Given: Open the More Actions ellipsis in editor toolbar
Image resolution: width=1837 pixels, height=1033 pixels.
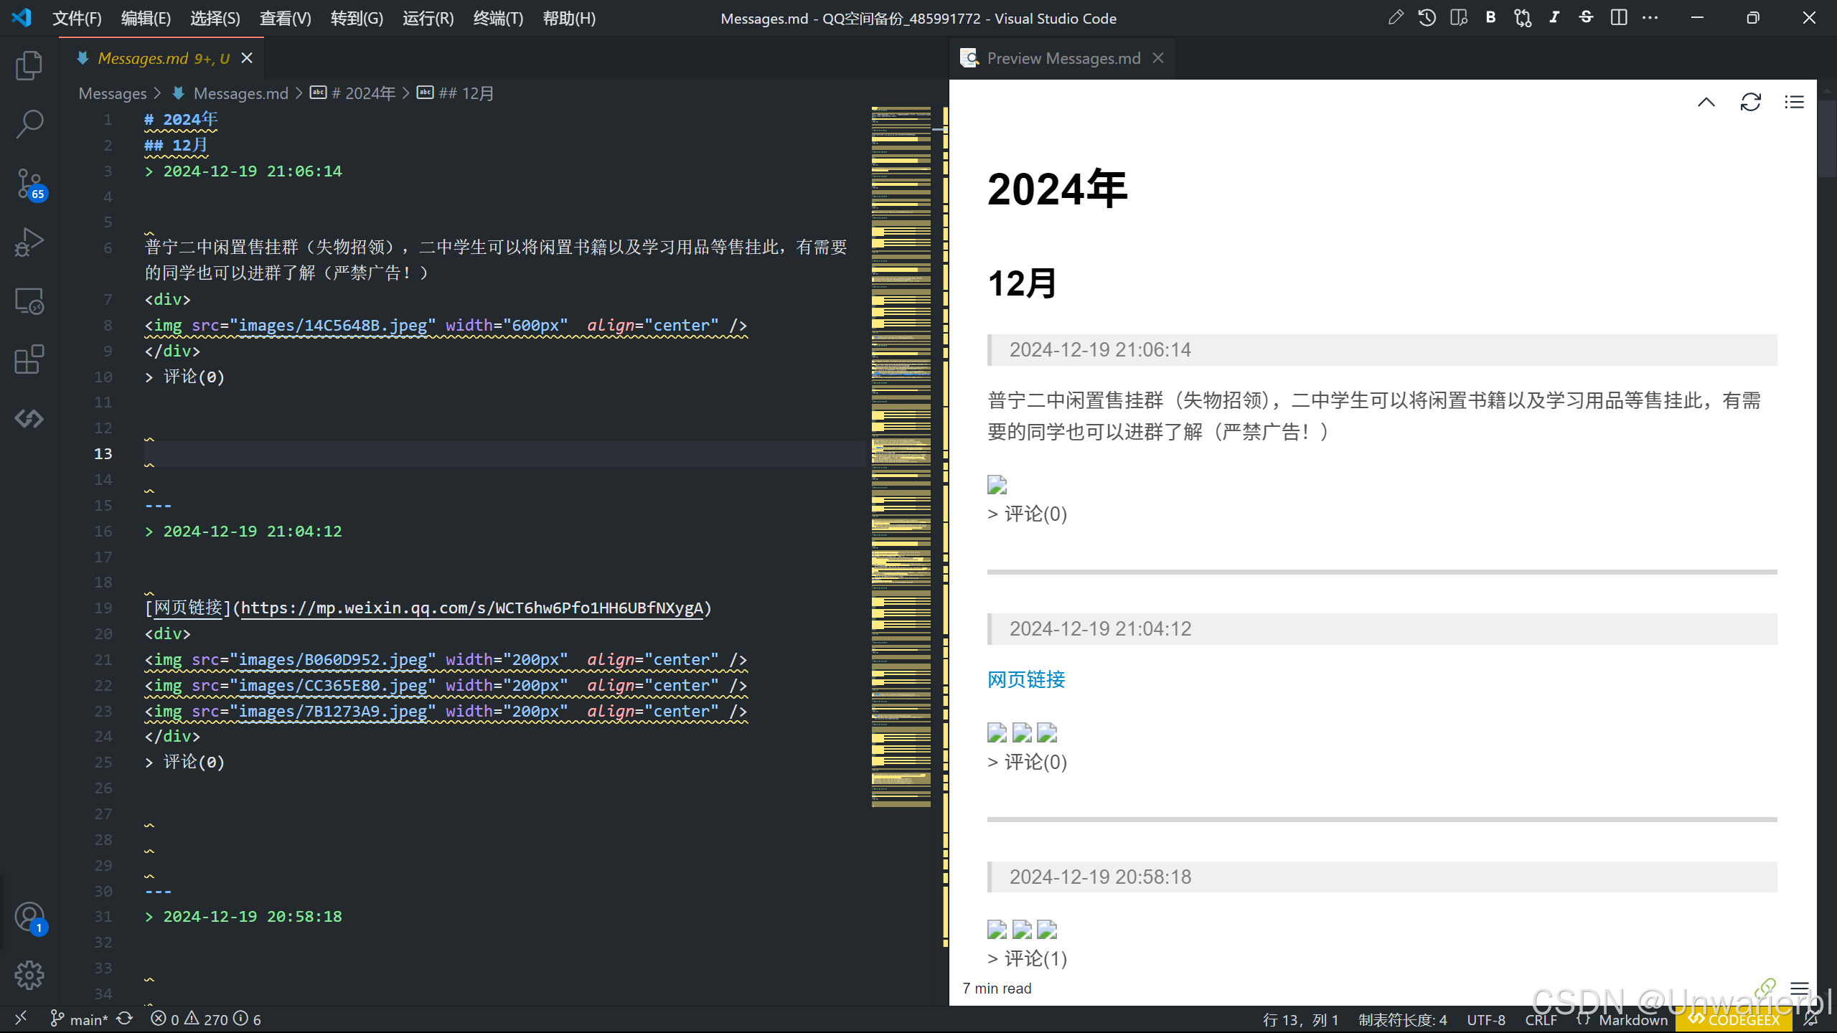Looking at the screenshot, I should [1650, 18].
